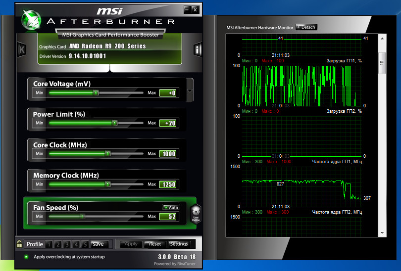Click the AMD Radeon R9 200 Series text
The height and width of the screenshot is (271, 401).
pos(107,46)
